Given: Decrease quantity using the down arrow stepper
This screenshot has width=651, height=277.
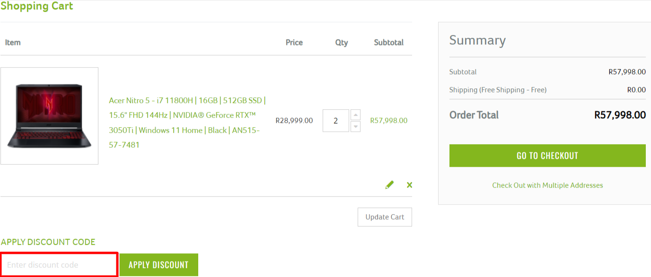Looking at the screenshot, I should click(355, 126).
